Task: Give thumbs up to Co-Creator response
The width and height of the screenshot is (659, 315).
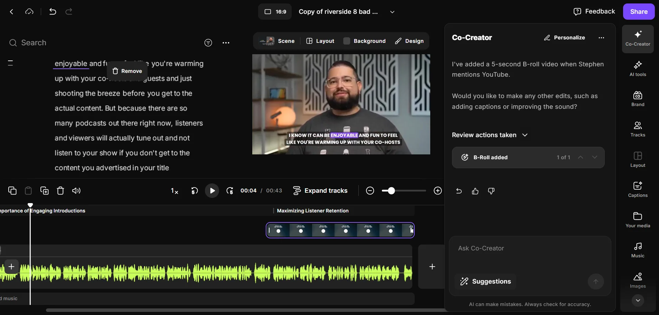Action: point(475,191)
